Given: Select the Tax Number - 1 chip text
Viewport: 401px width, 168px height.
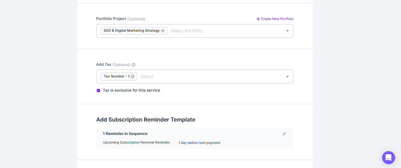Looking at the screenshot, I should (116, 76).
